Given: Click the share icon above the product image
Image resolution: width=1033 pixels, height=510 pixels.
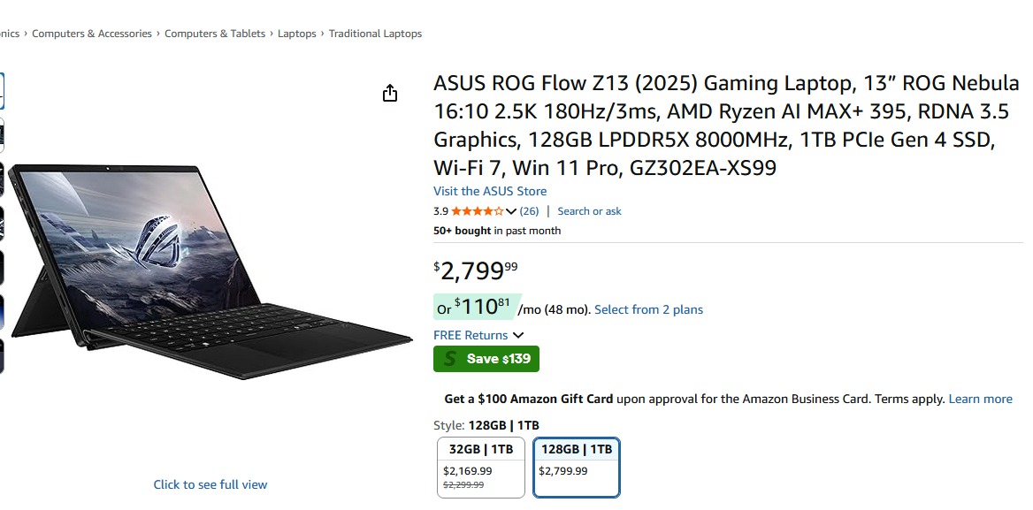Looking at the screenshot, I should point(390,94).
